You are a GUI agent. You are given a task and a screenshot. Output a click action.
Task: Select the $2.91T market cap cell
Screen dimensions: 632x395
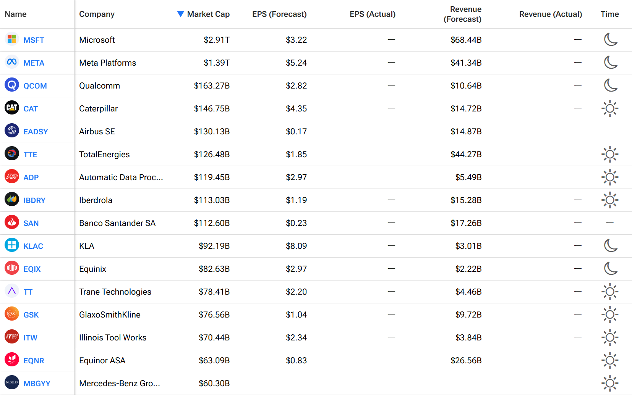click(217, 40)
